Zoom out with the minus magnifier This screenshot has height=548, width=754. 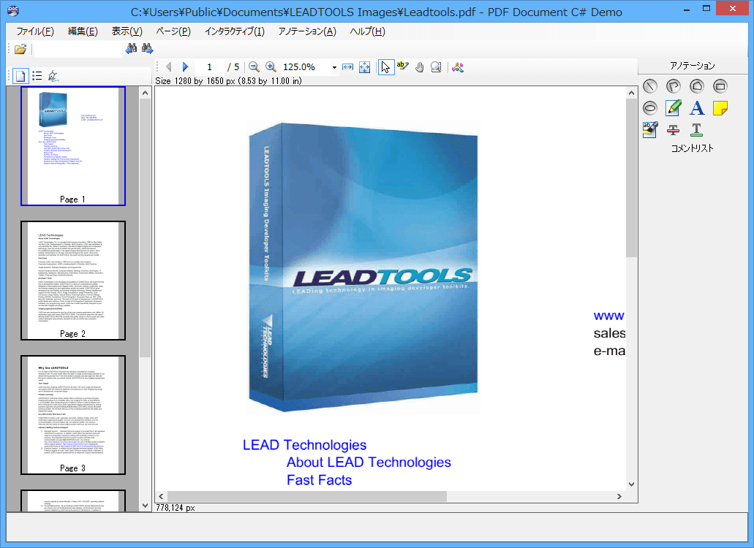(x=254, y=67)
